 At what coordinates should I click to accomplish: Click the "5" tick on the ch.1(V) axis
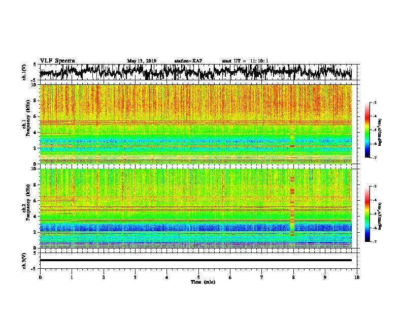[35, 65]
